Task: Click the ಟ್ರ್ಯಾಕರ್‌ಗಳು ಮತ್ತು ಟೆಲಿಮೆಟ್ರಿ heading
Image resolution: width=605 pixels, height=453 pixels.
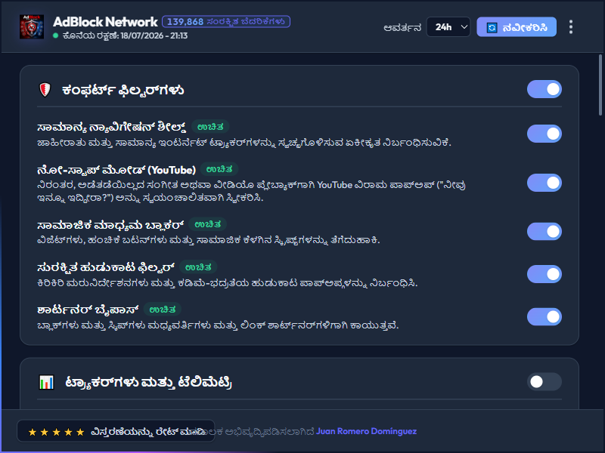Action: 148,383
